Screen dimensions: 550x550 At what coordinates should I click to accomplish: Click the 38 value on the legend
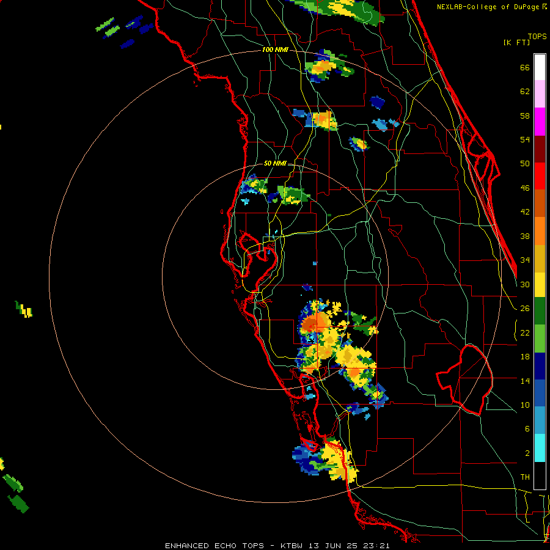[x=525, y=236]
